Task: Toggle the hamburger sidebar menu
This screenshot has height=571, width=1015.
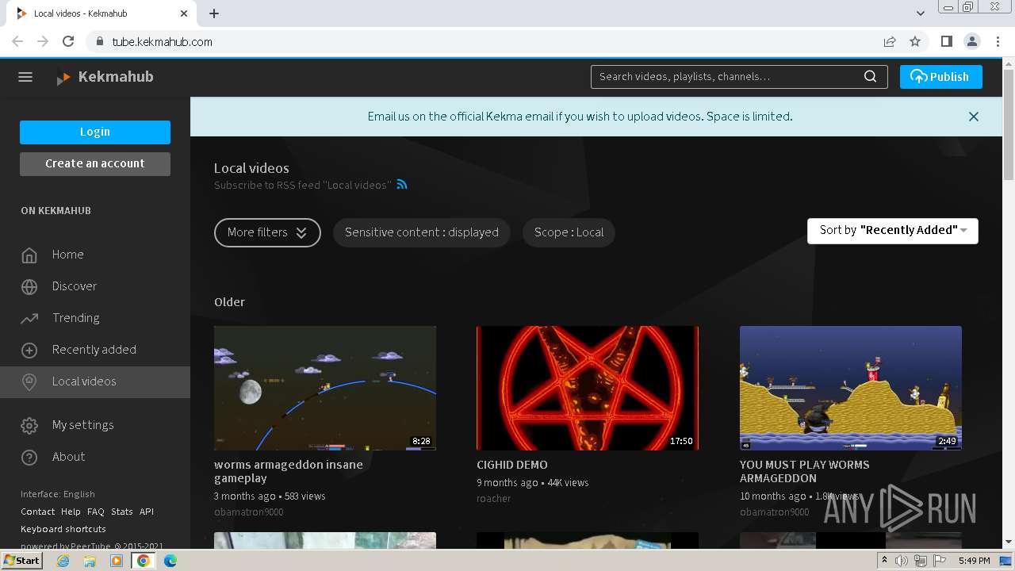Action: point(25,77)
